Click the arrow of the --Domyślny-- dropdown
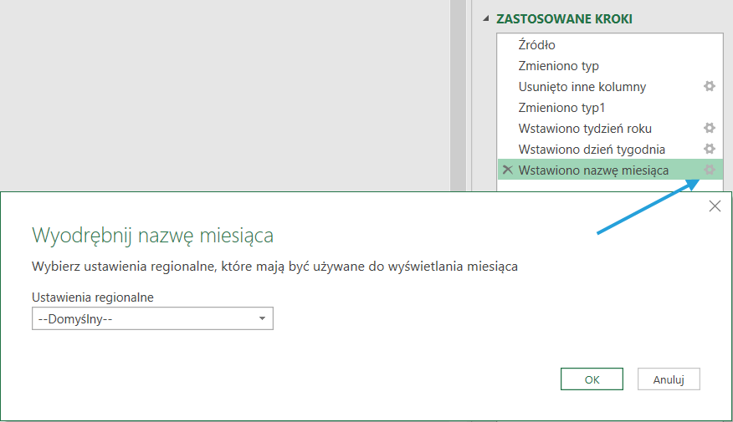Viewport: 733px width, 422px height. (x=262, y=318)
